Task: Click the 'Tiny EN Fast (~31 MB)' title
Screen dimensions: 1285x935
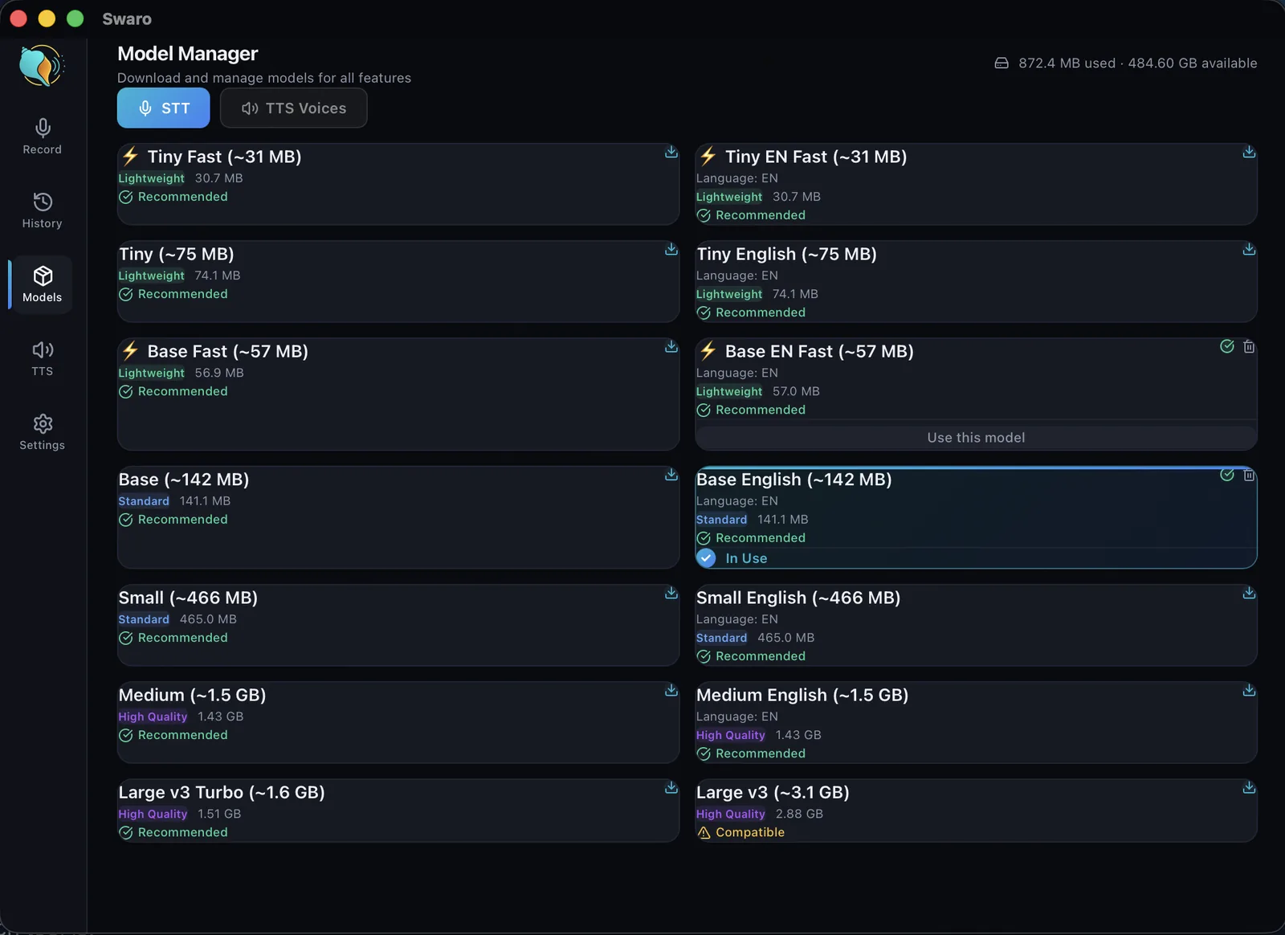Action: 816,157
